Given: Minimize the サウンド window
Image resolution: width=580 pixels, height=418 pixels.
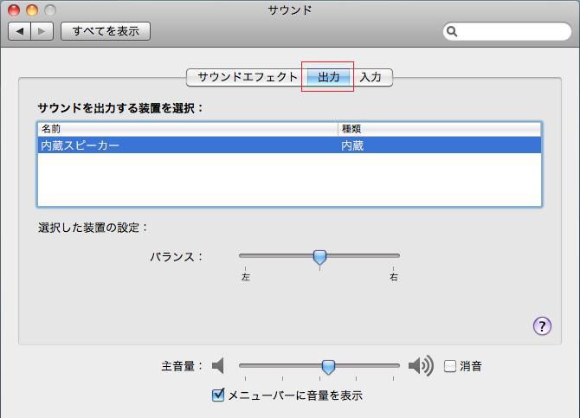Looking at the screenshot, I should click(32, 10).
